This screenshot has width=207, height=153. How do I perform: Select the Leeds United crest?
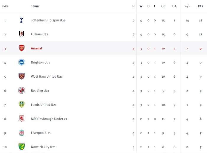point(22,104)
